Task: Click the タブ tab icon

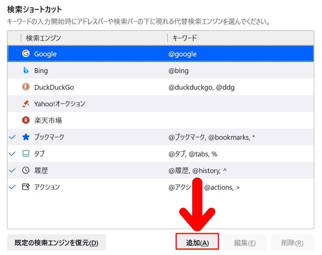Action: pyautogui.click(x=26, y=153)
